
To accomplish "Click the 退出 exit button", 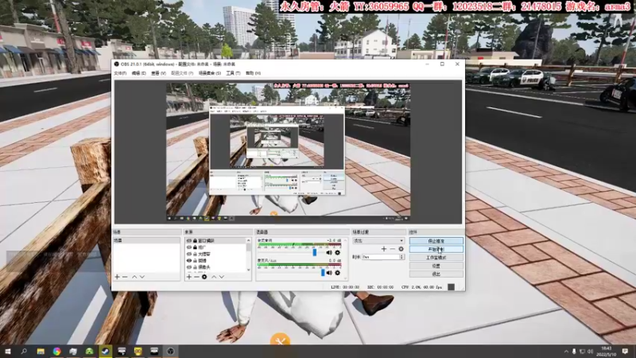I will click(436, 274).
